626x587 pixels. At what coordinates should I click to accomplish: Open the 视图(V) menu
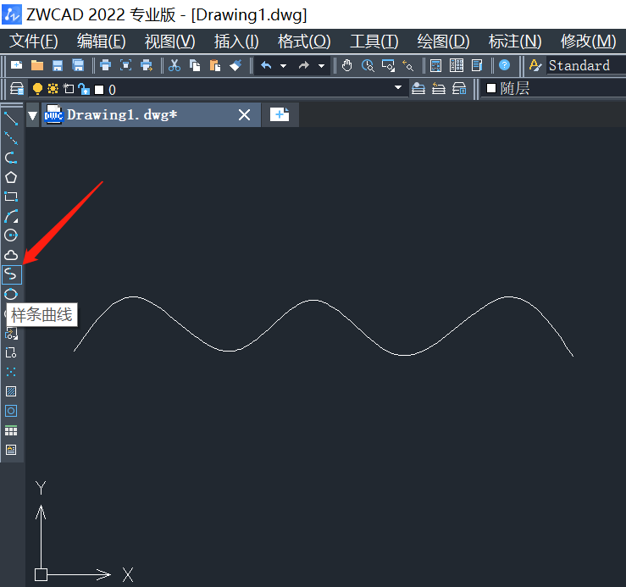pyautogui.click(x=170, y=42)
